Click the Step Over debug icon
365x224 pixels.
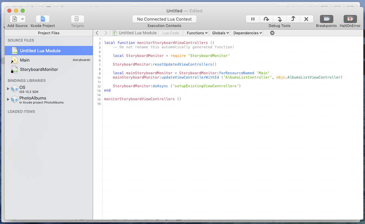tap(266, 19)
